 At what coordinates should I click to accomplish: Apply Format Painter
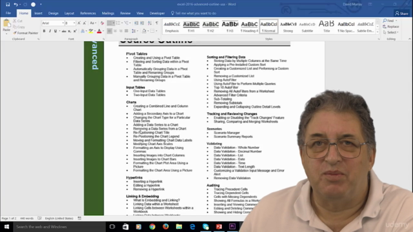coord(26,33)
